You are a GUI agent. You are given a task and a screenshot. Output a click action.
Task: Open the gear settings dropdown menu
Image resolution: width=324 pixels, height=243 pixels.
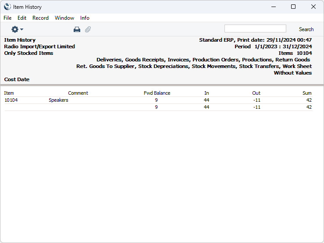pyautogui.click(x=17, y=29)
